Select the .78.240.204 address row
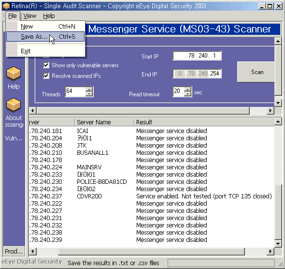Viewport: 285px width, 269px height. [152, 138]
